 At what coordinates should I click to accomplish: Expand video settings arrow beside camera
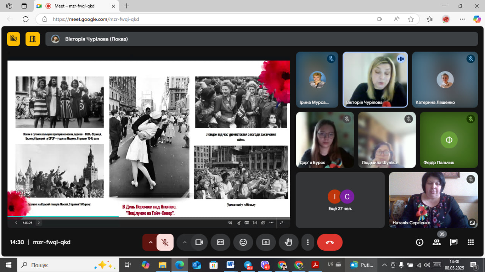(x=185, y=242)
